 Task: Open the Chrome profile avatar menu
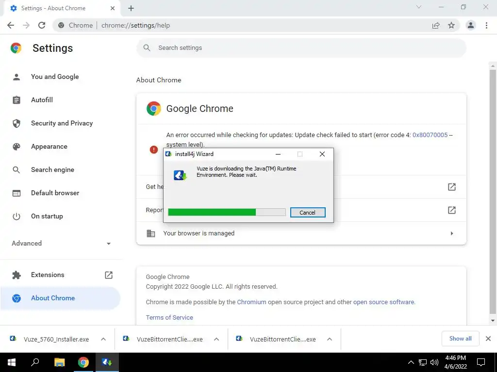(471, 25)
